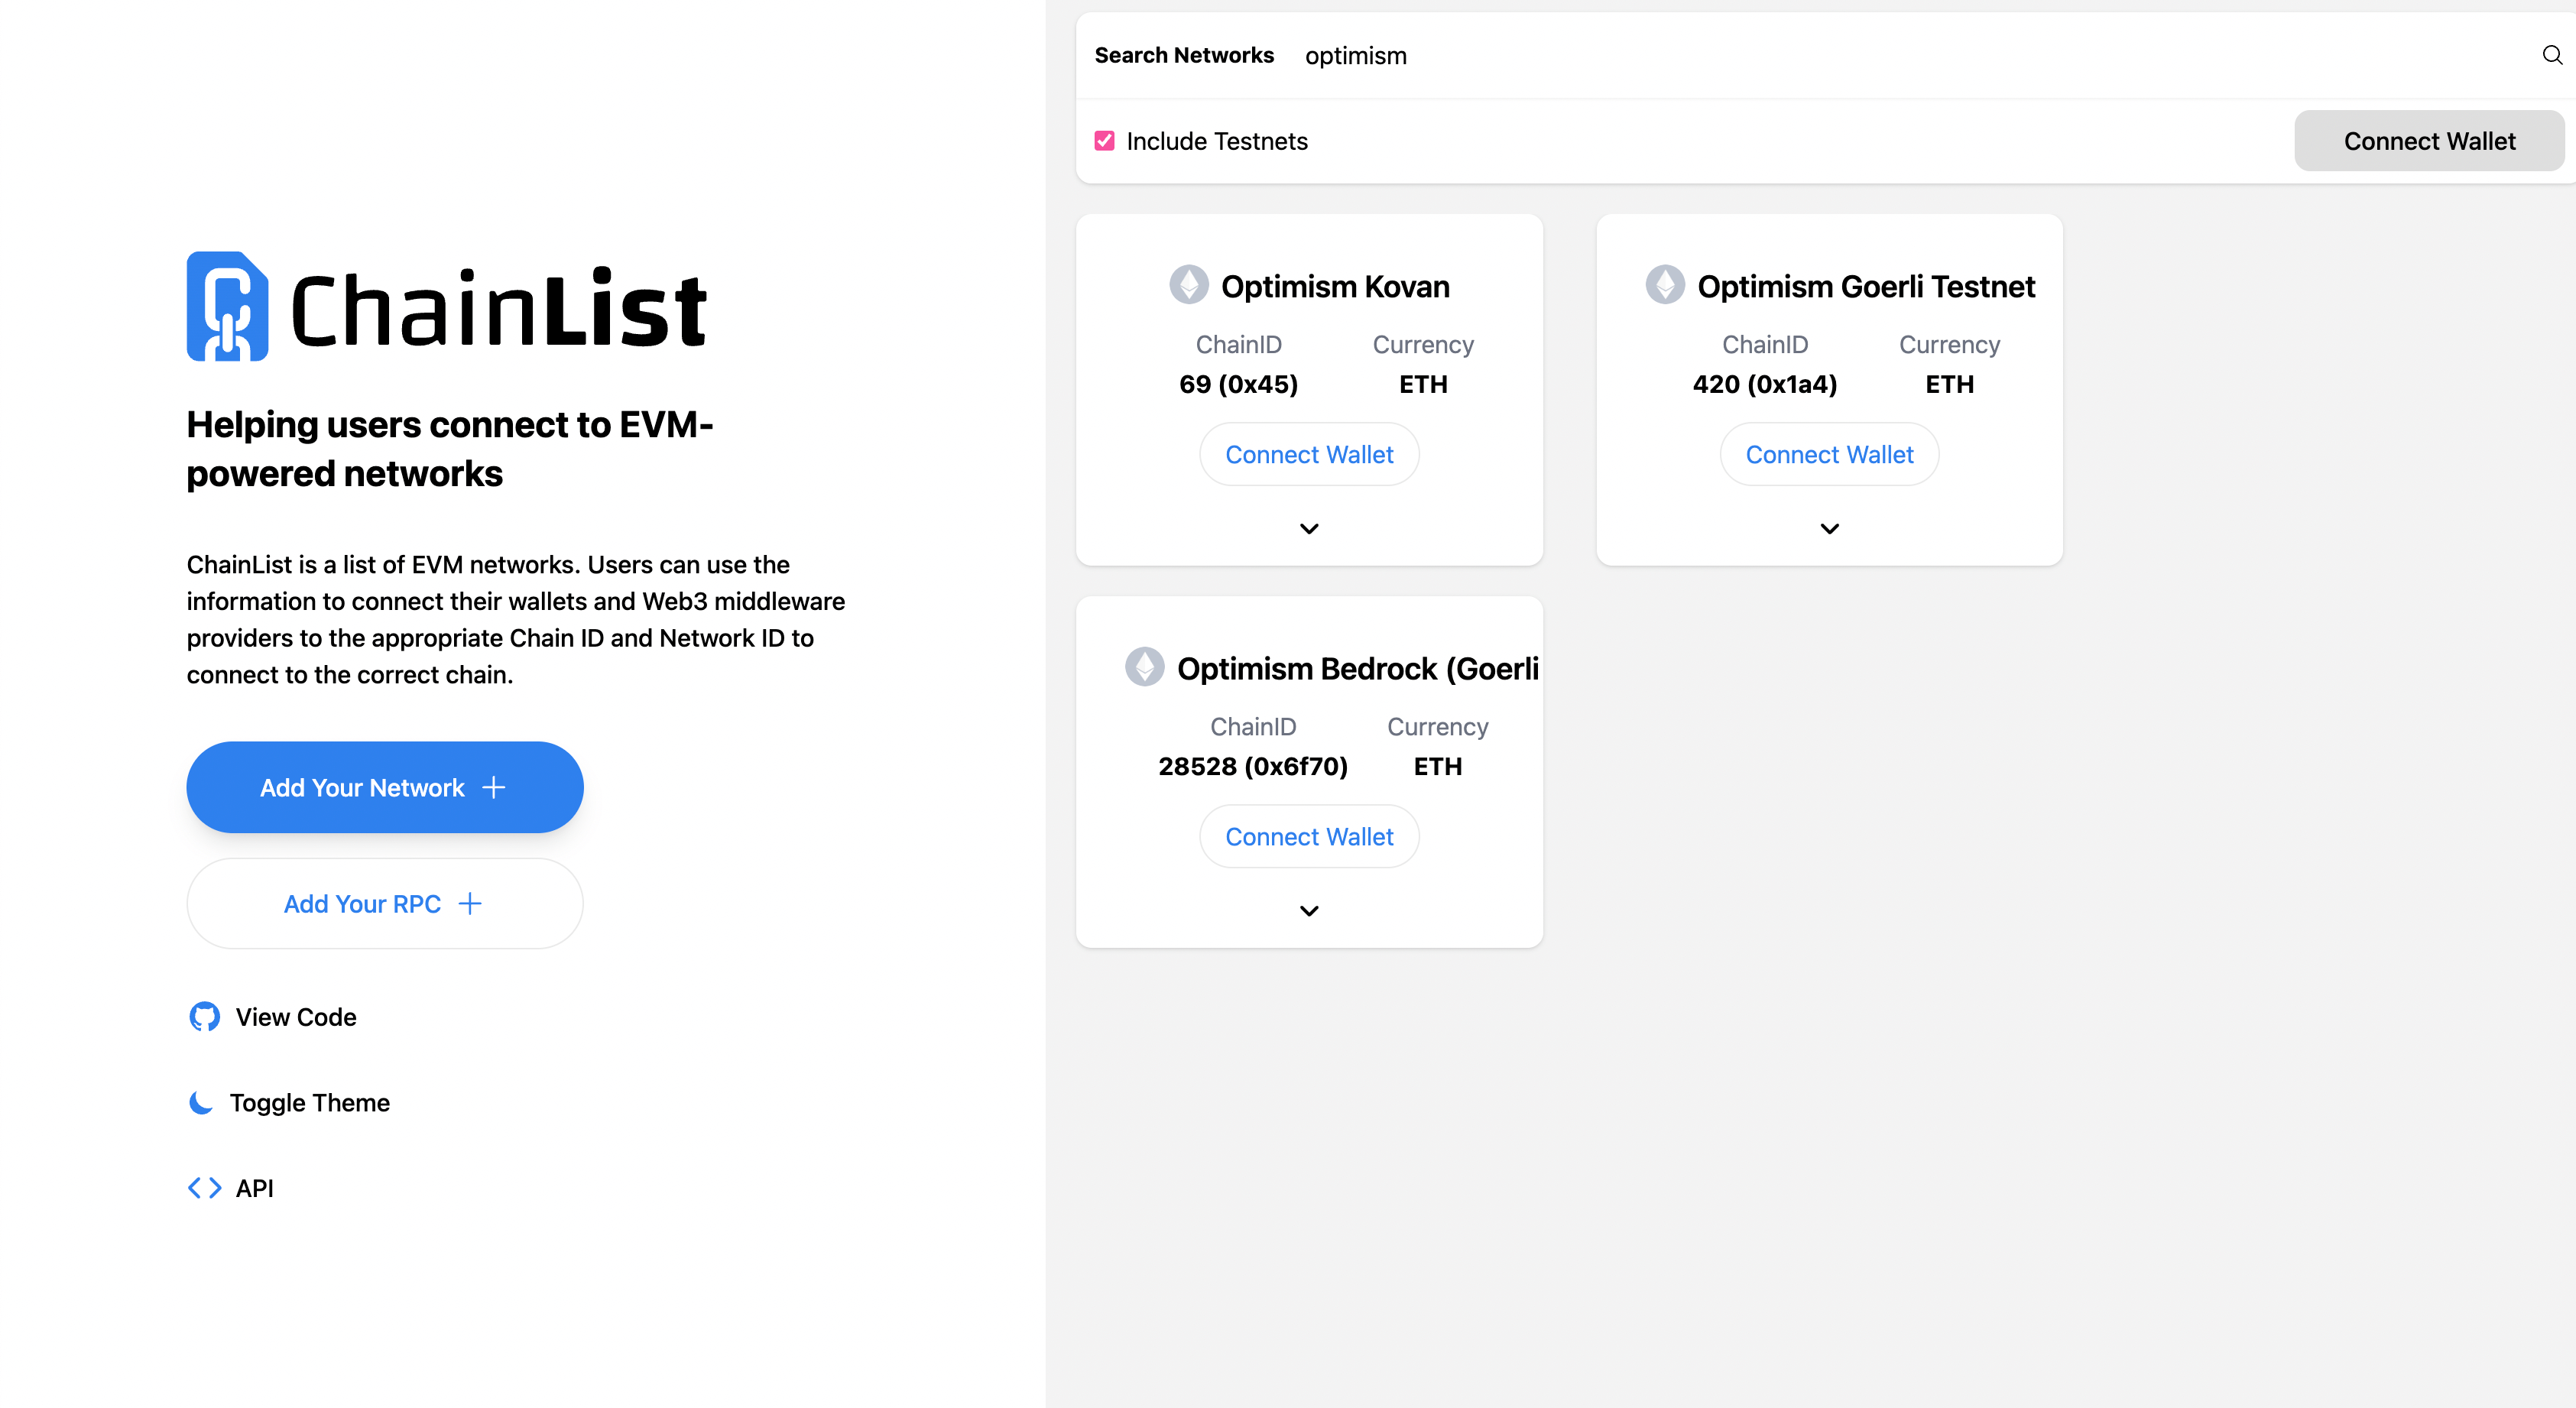Click the GitHub icon beside View Code

coord(204,1017)
